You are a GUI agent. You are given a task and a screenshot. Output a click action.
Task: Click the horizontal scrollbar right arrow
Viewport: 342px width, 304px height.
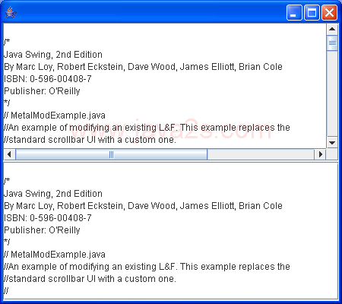point(321,154)
